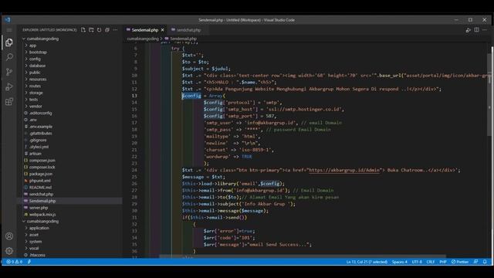
Task: Click the Refresh Explorer icon
Action: (100, 30)
